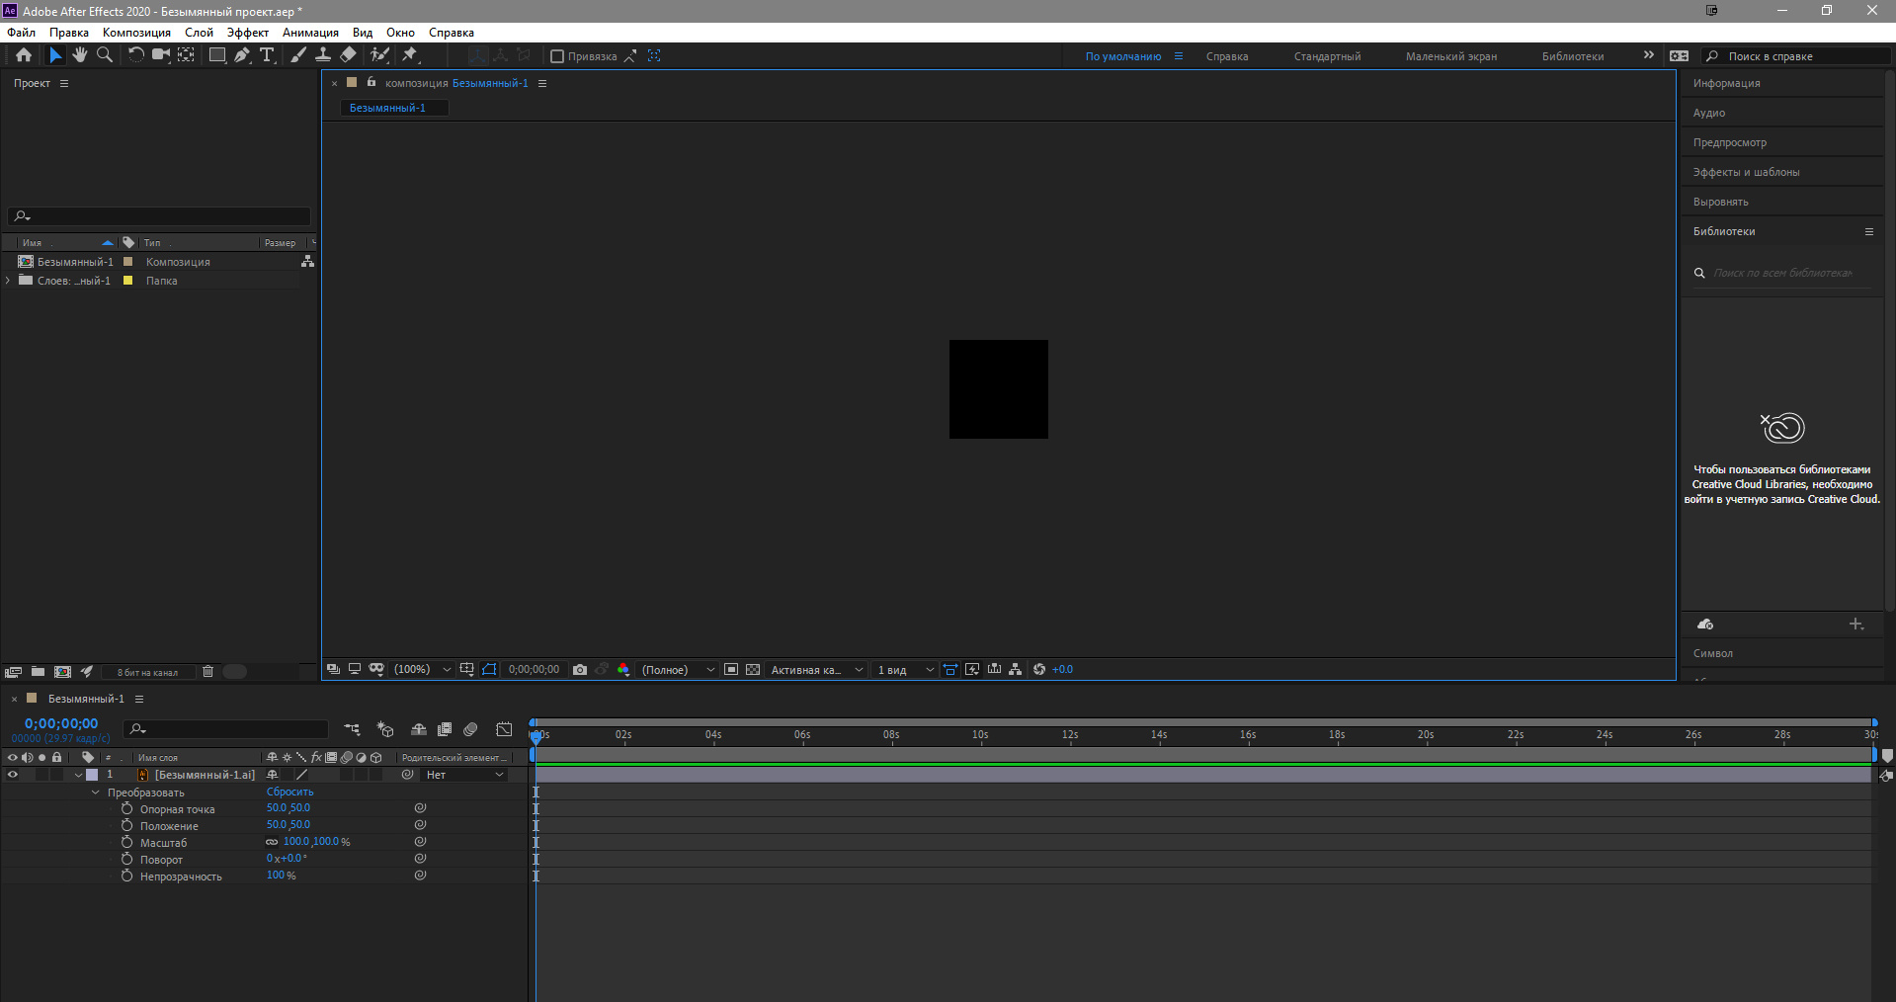Hide layer Безымянный-1.ai with eye toggle

point(13,775)
